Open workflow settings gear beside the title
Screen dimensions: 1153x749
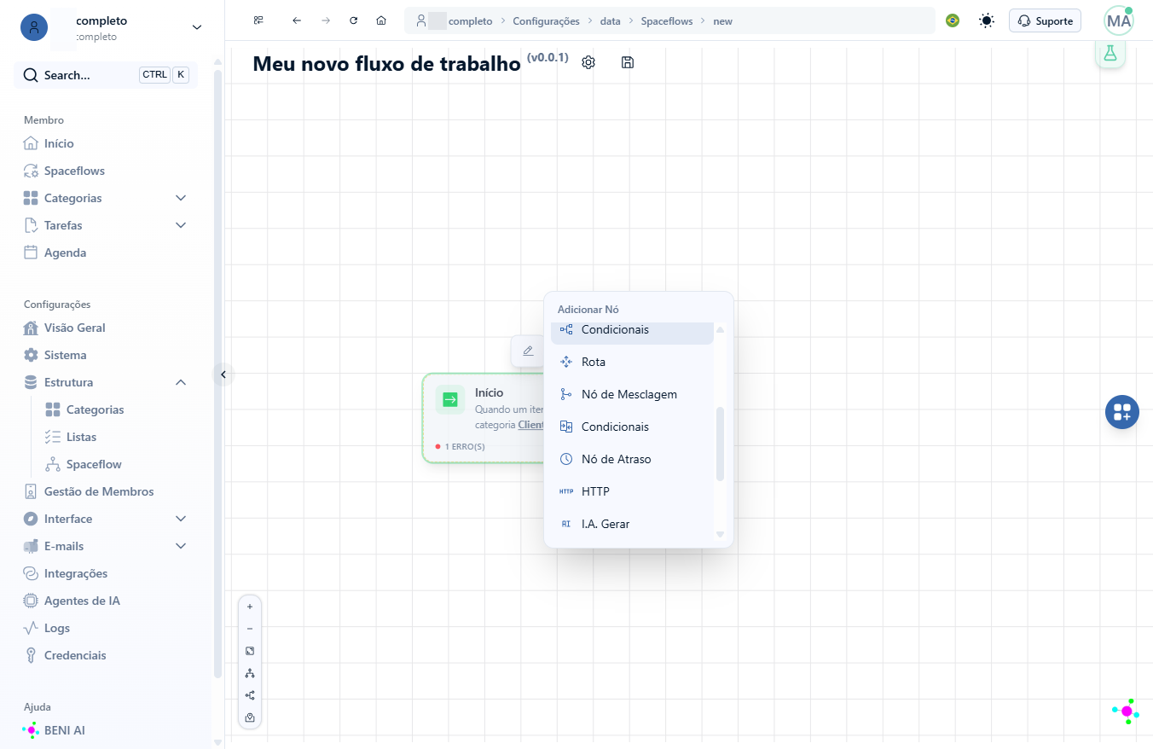[588, 62]
